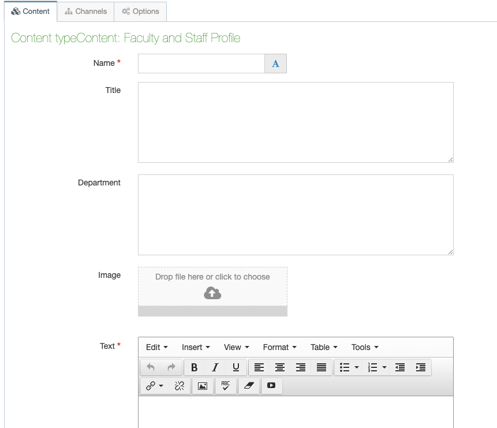Expand the numbered list style dropdown
The image size is (497, 428).
click(x=384, y=367)
